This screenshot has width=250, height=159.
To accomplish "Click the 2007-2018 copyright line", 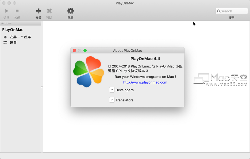I will pos(145,66).
